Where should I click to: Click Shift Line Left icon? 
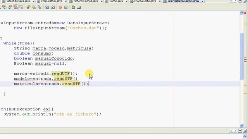[x=47, y=7]
